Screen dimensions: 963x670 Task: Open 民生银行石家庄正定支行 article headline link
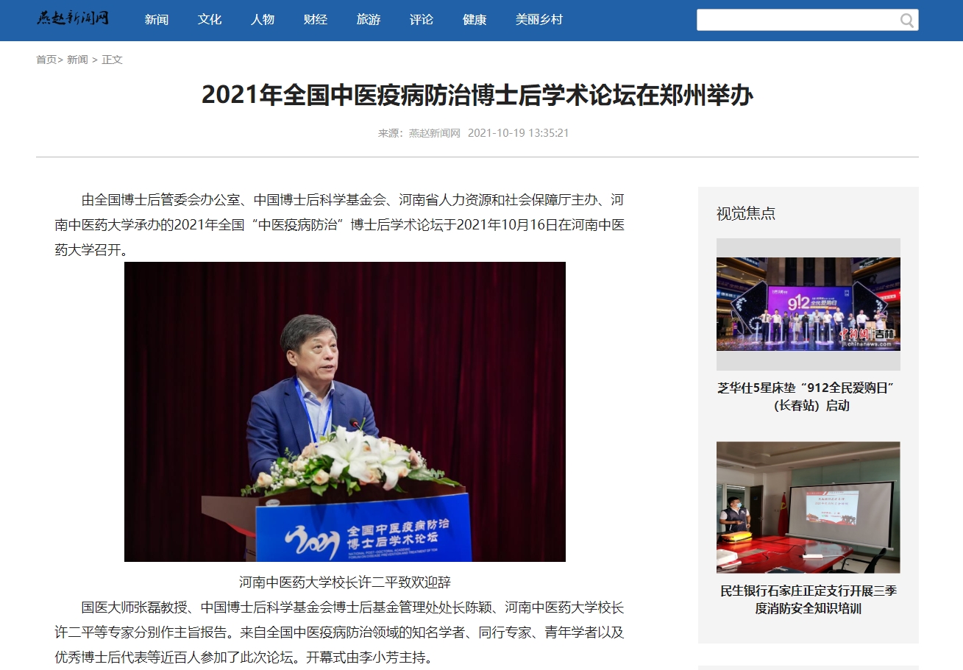808,599
